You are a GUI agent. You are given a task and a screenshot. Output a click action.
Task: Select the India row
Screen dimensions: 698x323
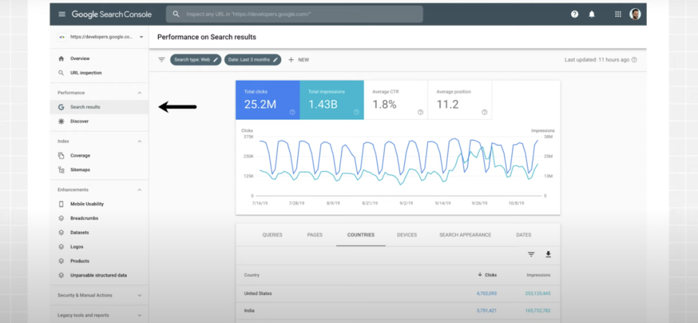coord(398,311)
